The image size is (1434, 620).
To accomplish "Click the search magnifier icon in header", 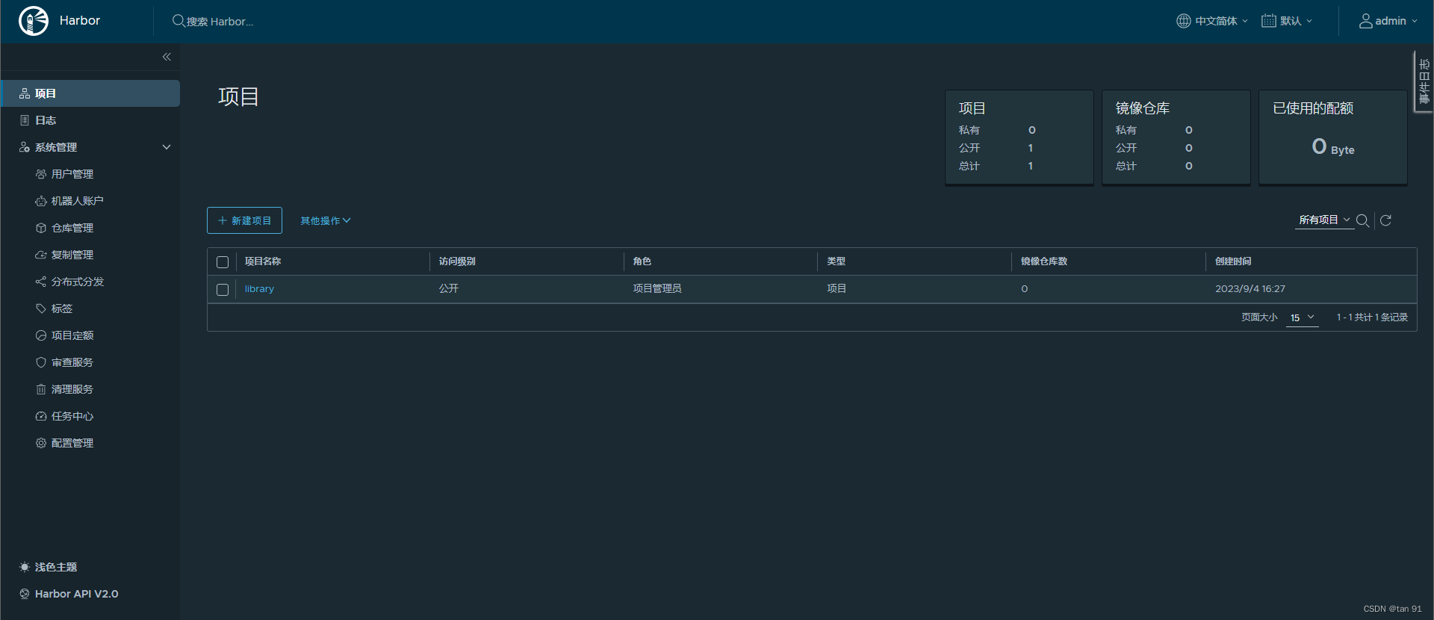I will [179, 21].
